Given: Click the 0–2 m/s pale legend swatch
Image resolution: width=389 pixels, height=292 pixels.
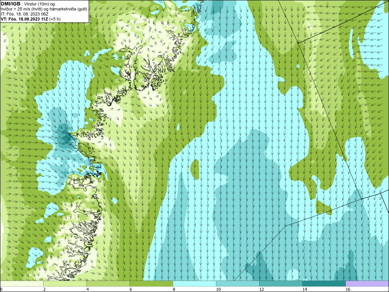Looking at the screenshot, I should click(22, 283).
